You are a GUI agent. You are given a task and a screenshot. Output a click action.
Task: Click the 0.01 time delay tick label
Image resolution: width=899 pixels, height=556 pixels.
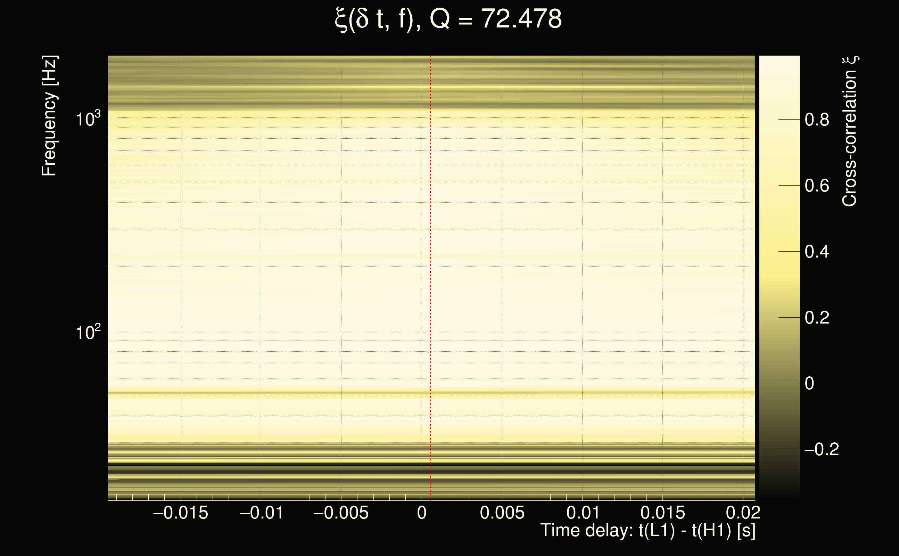pos(583,513)
